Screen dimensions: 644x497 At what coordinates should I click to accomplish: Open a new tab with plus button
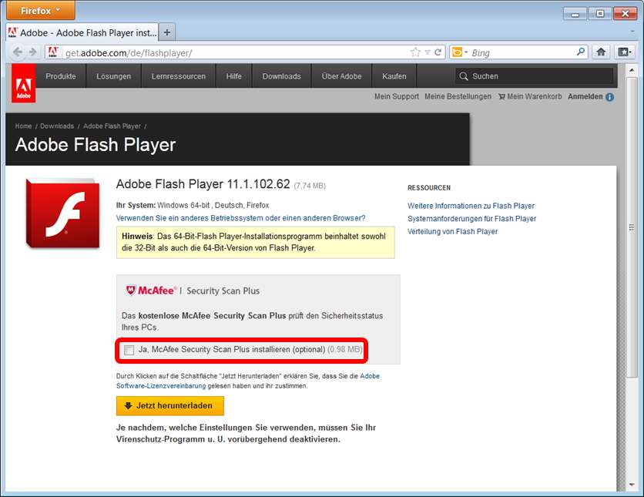pyautogui.click(x=167, y=32)
